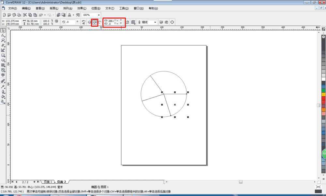The height and width of the screenshot is (196, 326).
Task: Toggle the Pie shape mode button
Action: [x=95, y=22]
